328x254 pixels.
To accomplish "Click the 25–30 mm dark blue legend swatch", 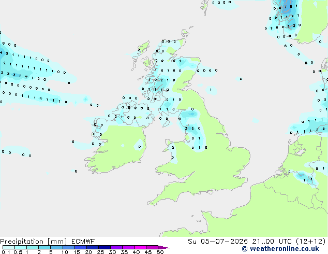I will click(105, 247).
